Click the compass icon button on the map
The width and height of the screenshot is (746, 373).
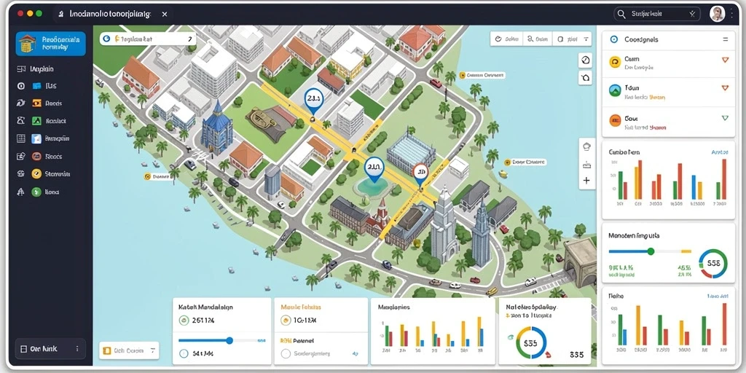585,60
